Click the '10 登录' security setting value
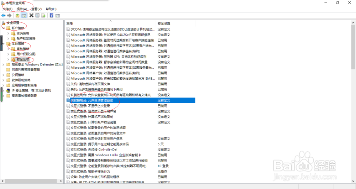 [163, 166]
